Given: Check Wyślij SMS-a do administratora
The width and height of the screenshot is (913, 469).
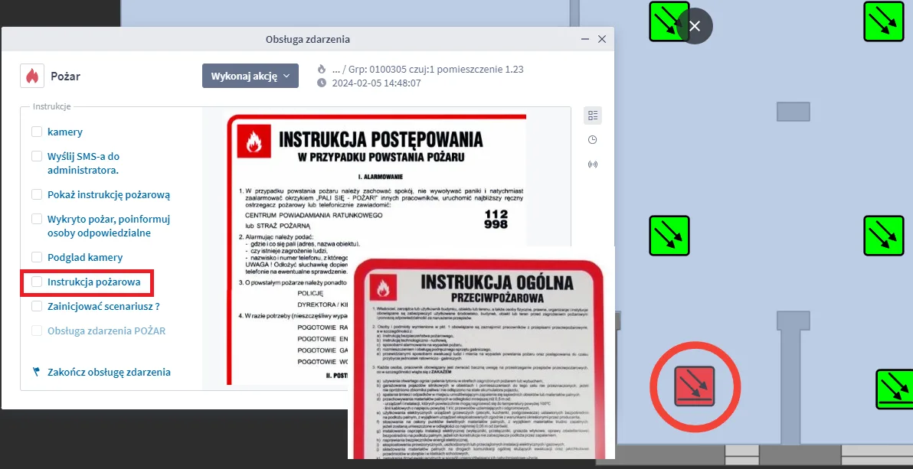Looking at the screenshot, I should [x=35, y=155].
